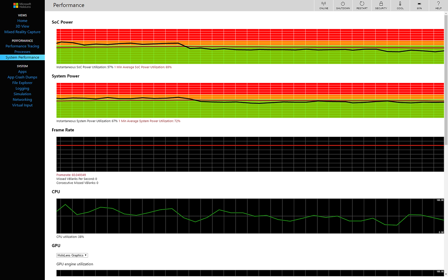The height and width of the screenshot is (280, 448).
Task: Click the 'GPU engine utilization' label
Action: [75, 264]
